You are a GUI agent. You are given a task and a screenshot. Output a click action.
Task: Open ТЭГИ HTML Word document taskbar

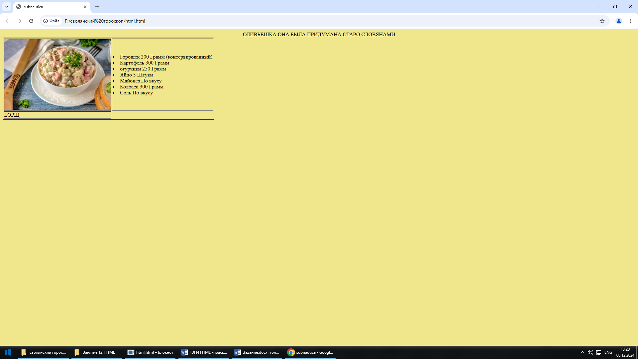[203, 352]
